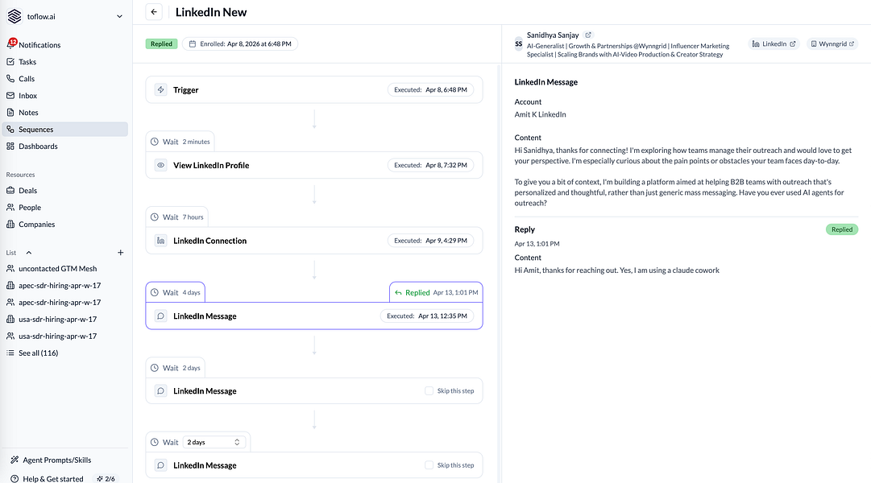Click See all (116) lists
This screenshot has width=871, height=483.
click(65, 353)
